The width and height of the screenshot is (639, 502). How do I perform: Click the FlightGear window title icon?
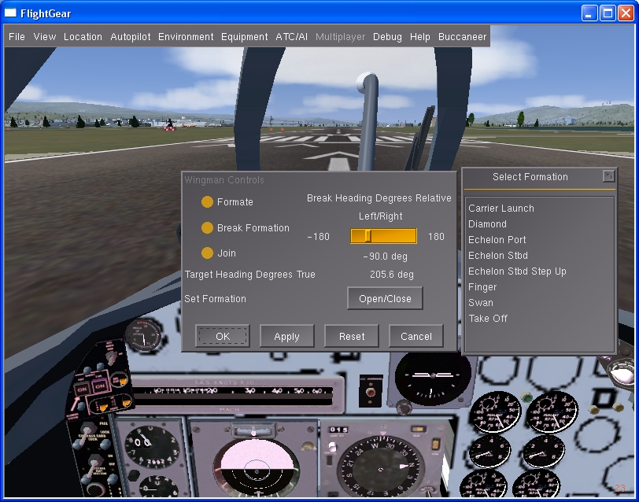pyautogui.click(x=10, y=13)
